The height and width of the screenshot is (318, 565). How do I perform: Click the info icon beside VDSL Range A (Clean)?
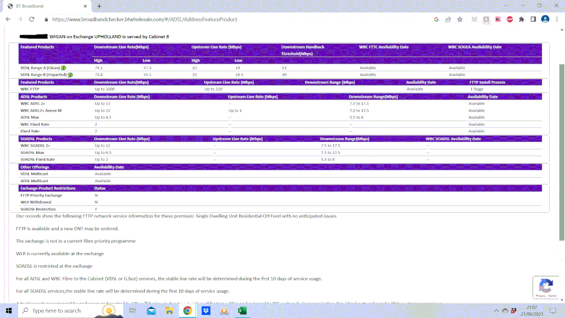pyautogui.click(x=63, y=68)
